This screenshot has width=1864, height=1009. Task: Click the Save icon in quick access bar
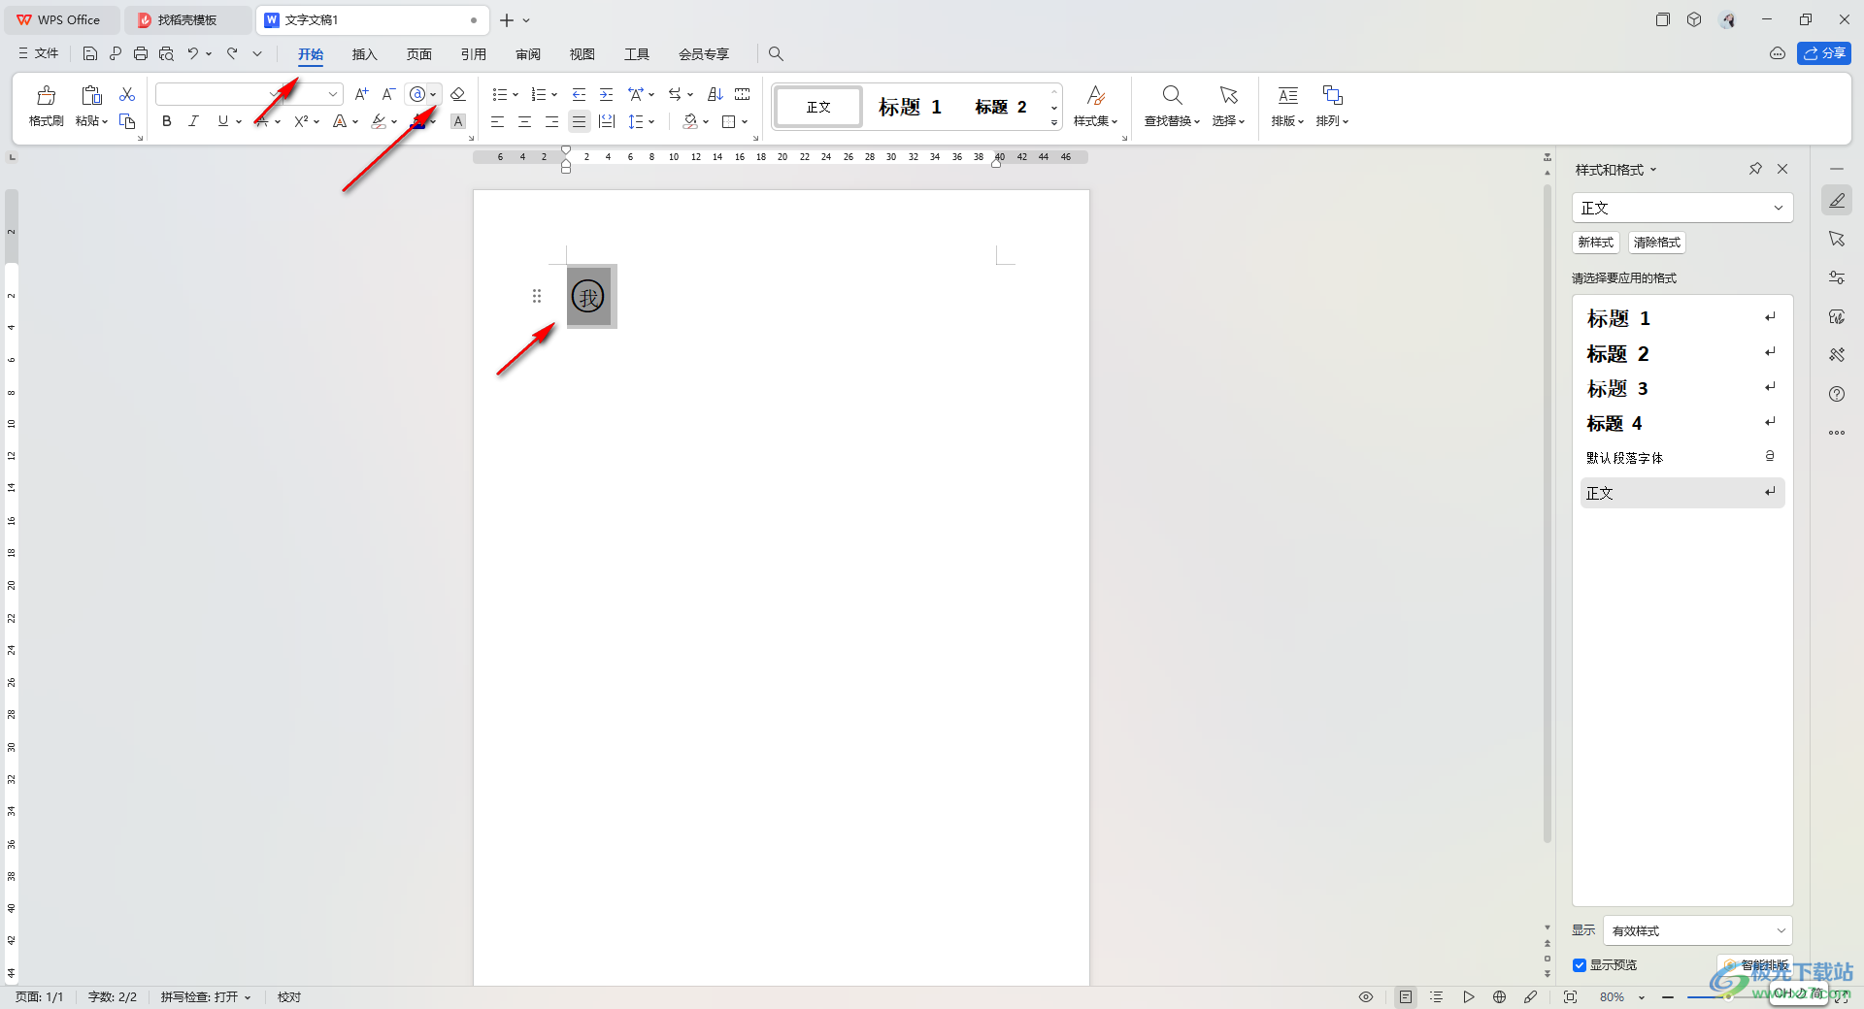tap(90, 53)
